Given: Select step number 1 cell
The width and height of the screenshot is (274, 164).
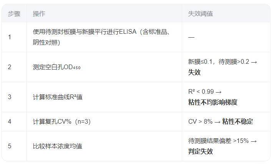Looking at the screenshot, I should [10, 37].
